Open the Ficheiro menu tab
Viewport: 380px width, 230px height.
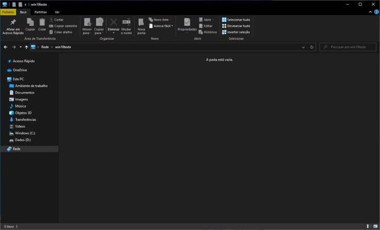click(x=8, y=12)
